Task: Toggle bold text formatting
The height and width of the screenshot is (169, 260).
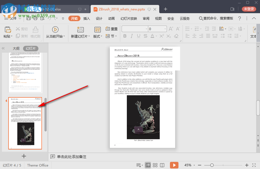Action: coord(125,36)
